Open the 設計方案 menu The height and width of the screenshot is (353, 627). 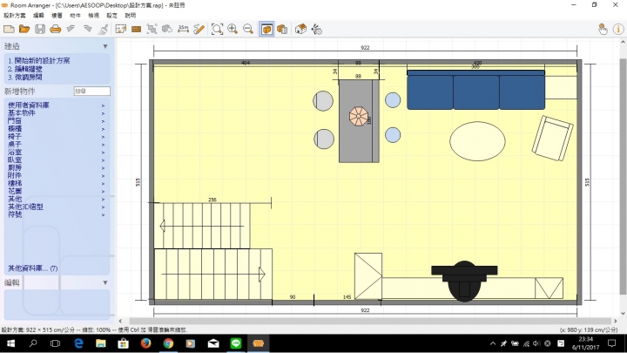point(15,16)
